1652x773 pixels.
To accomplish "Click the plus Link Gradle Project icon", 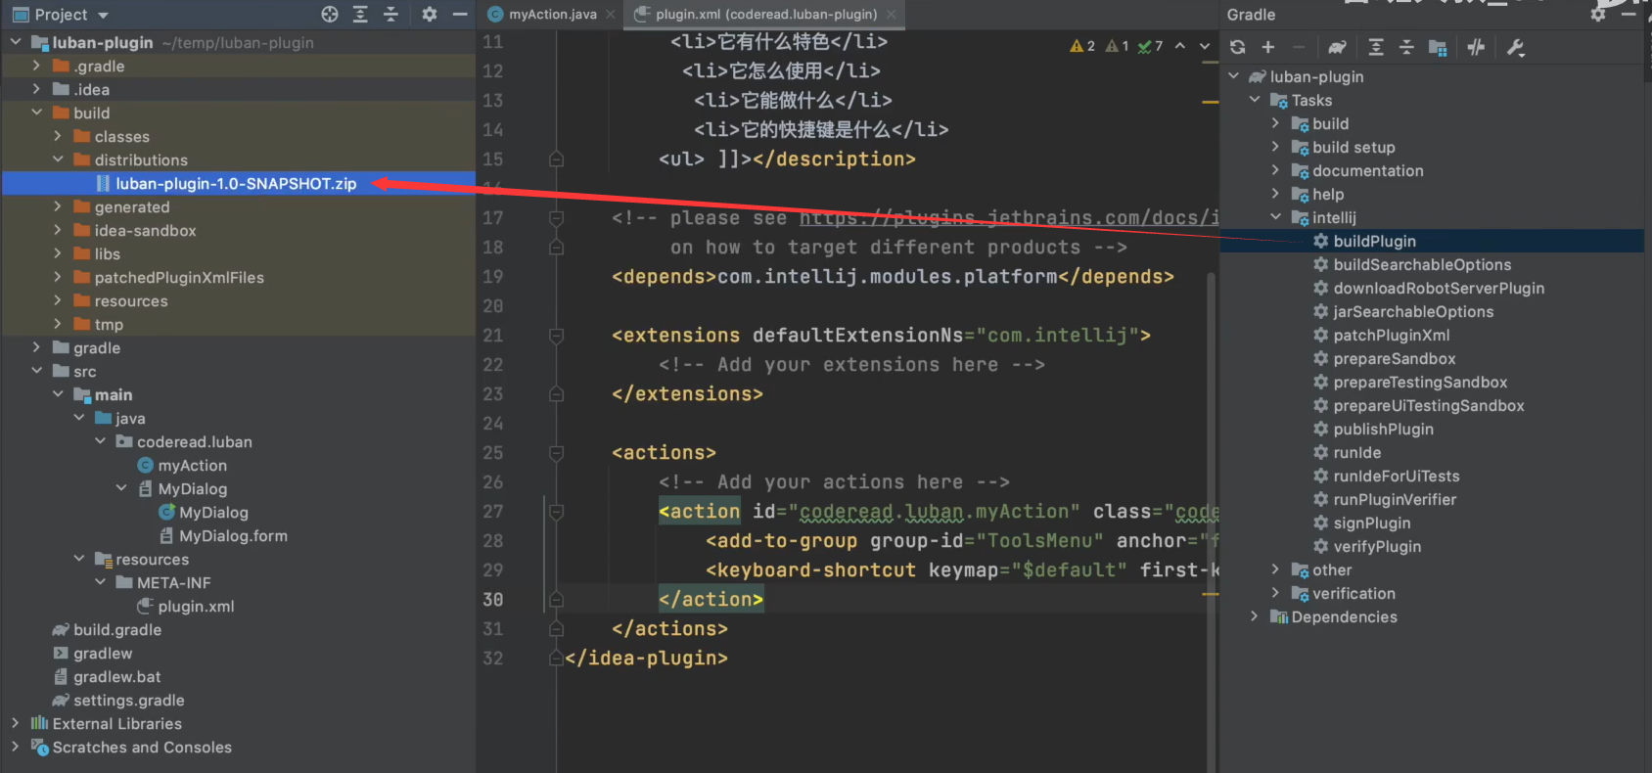I will click(1268, 47).
